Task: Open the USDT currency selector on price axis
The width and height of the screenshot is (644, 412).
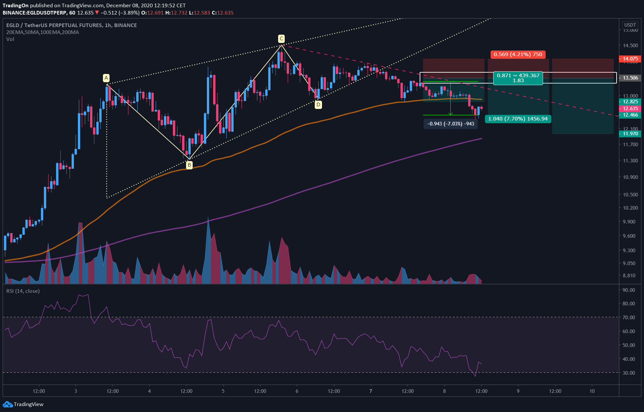Action: 630,25
